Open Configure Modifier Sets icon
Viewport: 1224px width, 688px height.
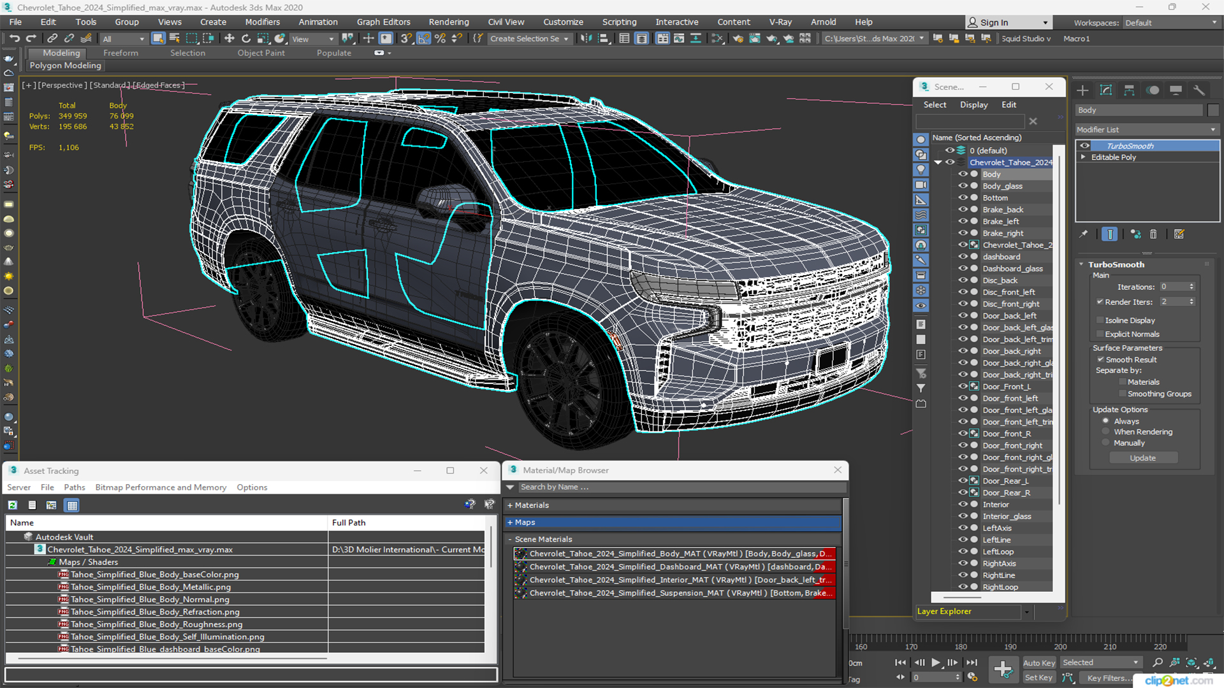(x=1179, y=234)
